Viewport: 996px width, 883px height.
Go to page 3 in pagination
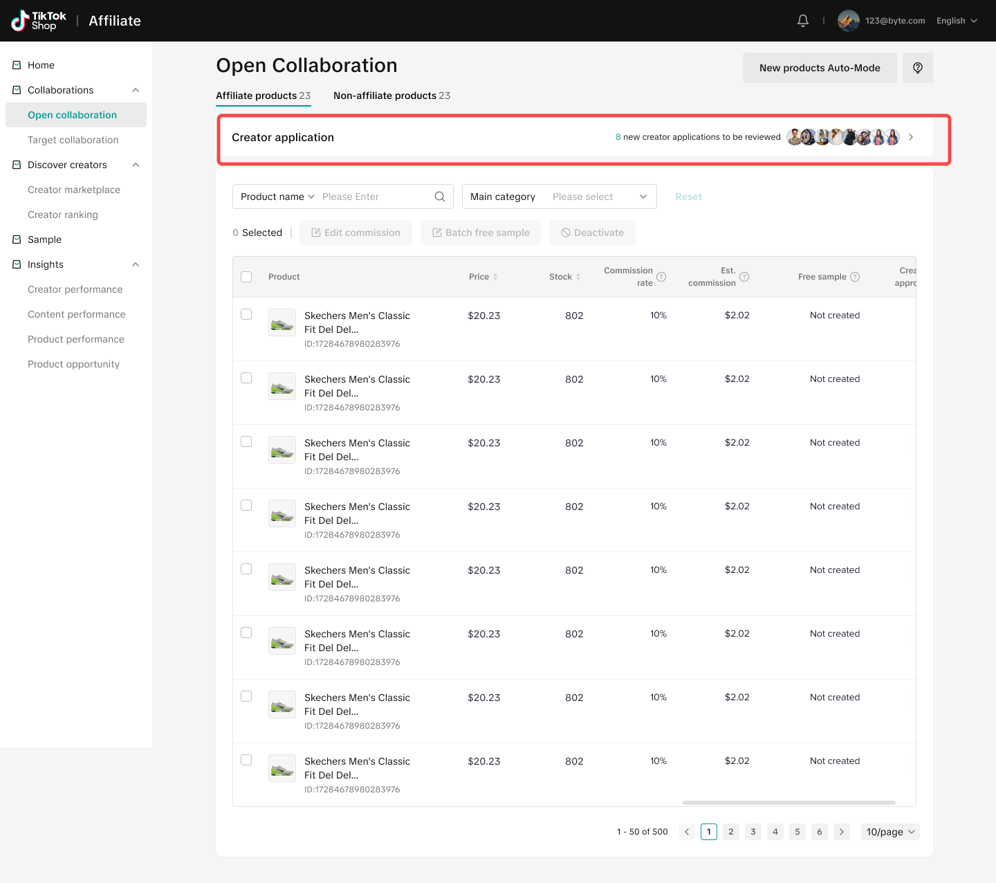pyautogui.click(x=753, y=832)
